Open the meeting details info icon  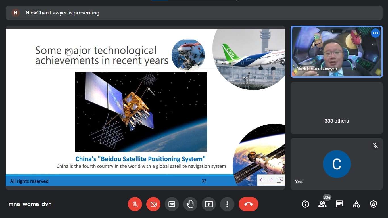click(x=305, y=204)
